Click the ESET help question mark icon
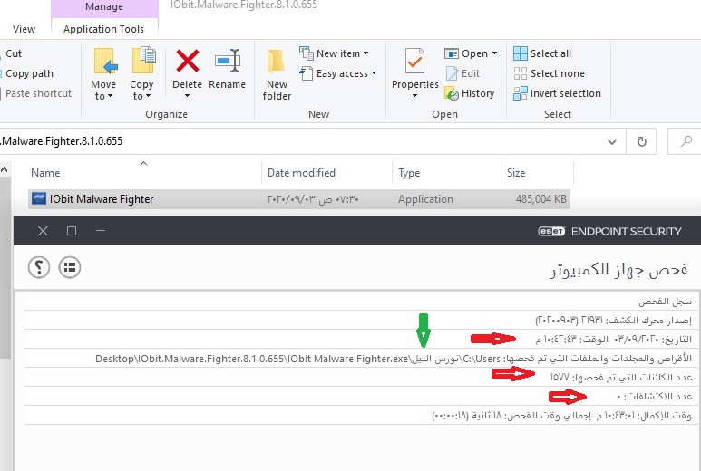 39,266
